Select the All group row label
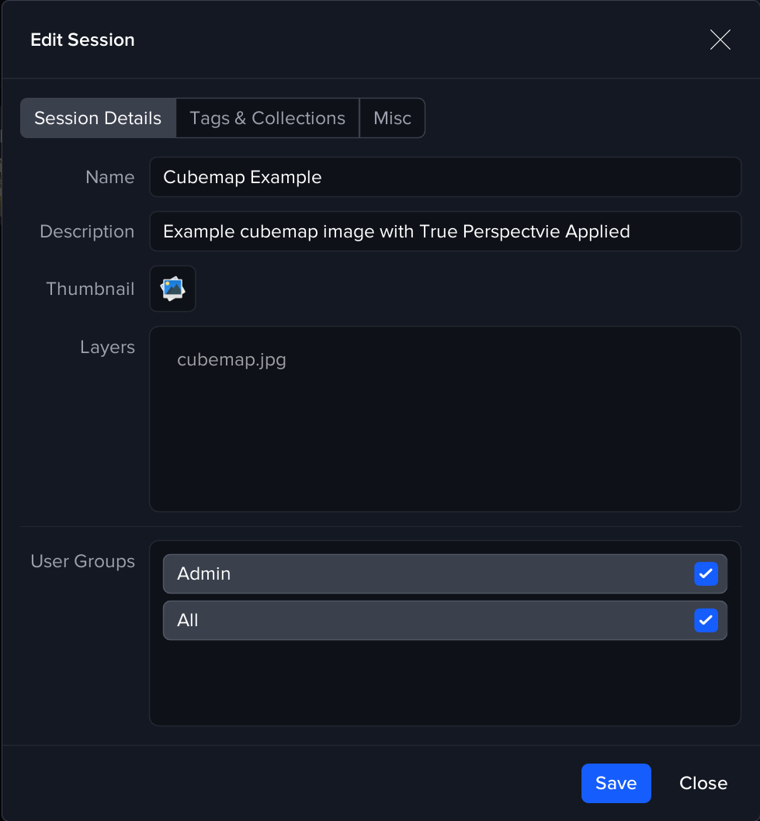Screen dimensions: 760x821 click(188, 621)
